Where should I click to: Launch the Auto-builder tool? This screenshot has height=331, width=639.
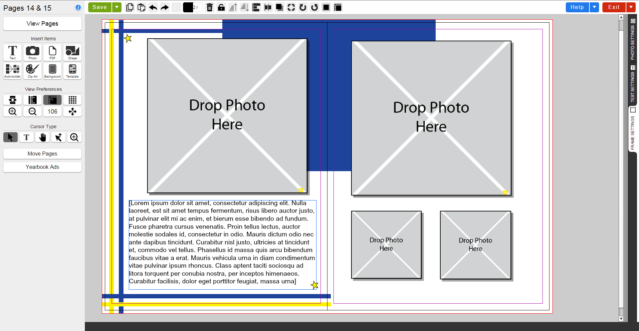coord(13,71)
